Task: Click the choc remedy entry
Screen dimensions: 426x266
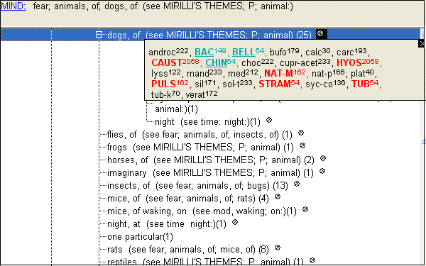Action: [258, 62]
